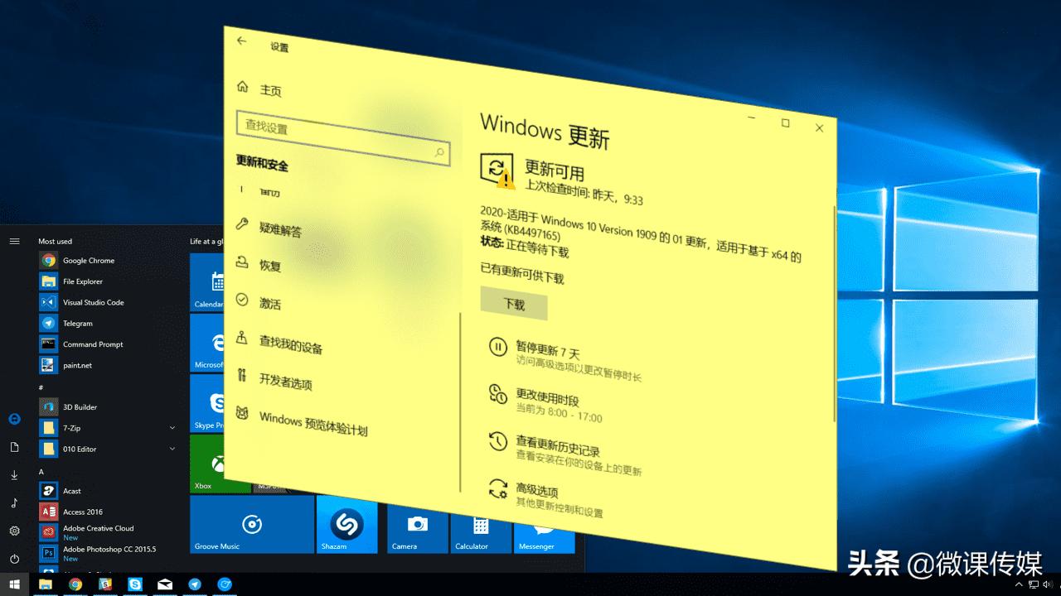Open File Explorer from the taskbar
This screenshot has width=1061, height=596.
46,584
